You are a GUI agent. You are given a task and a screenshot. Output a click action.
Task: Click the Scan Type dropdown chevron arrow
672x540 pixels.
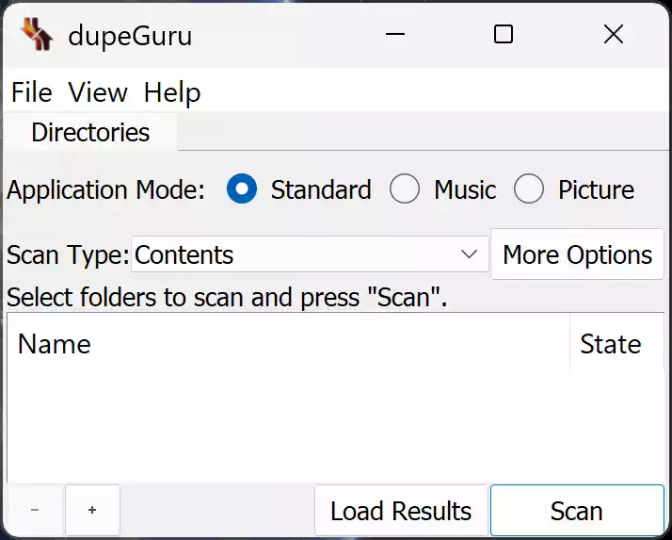coord(469,254)
